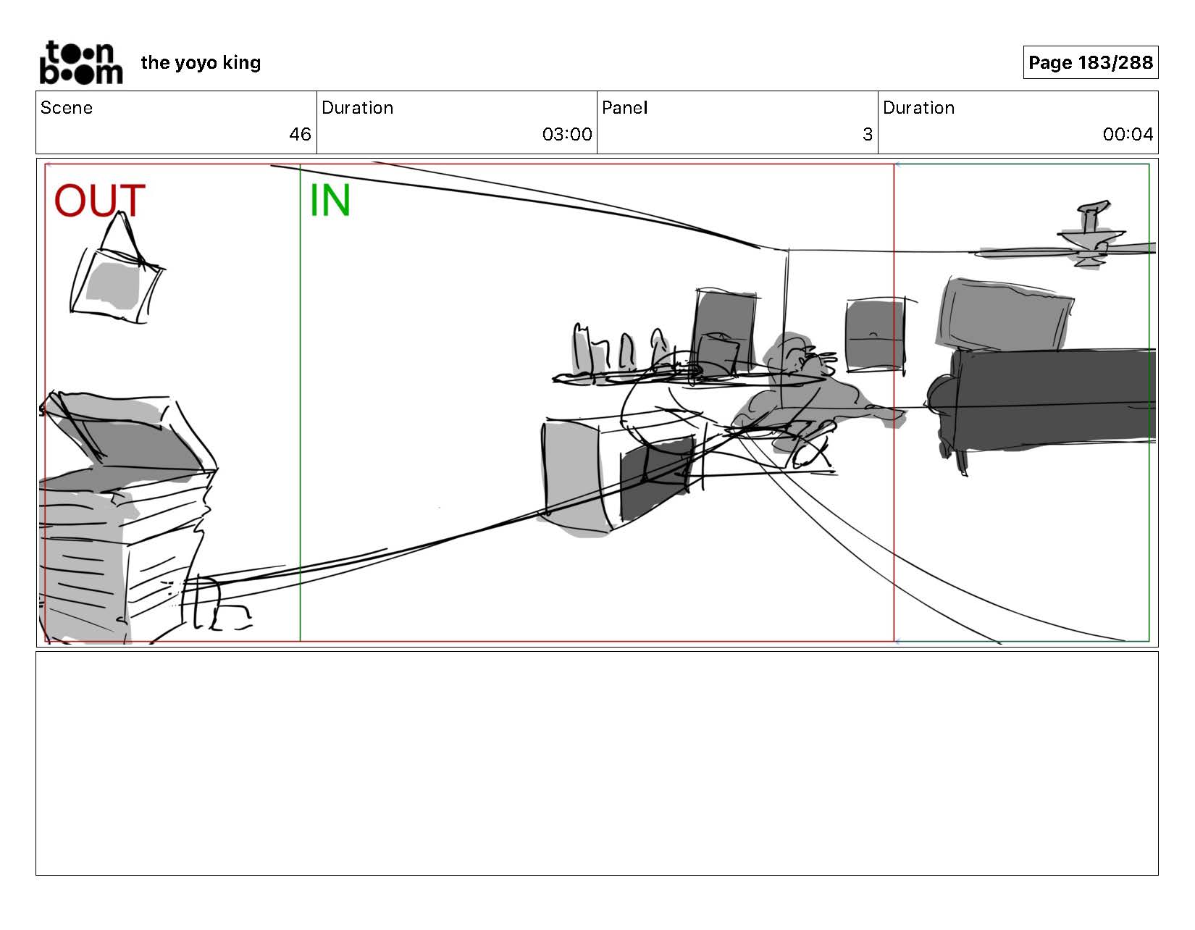The width and height of the screenshot is (1195, 930).
Task: Click the red "OUT" camera frame label
Action: 100,201
